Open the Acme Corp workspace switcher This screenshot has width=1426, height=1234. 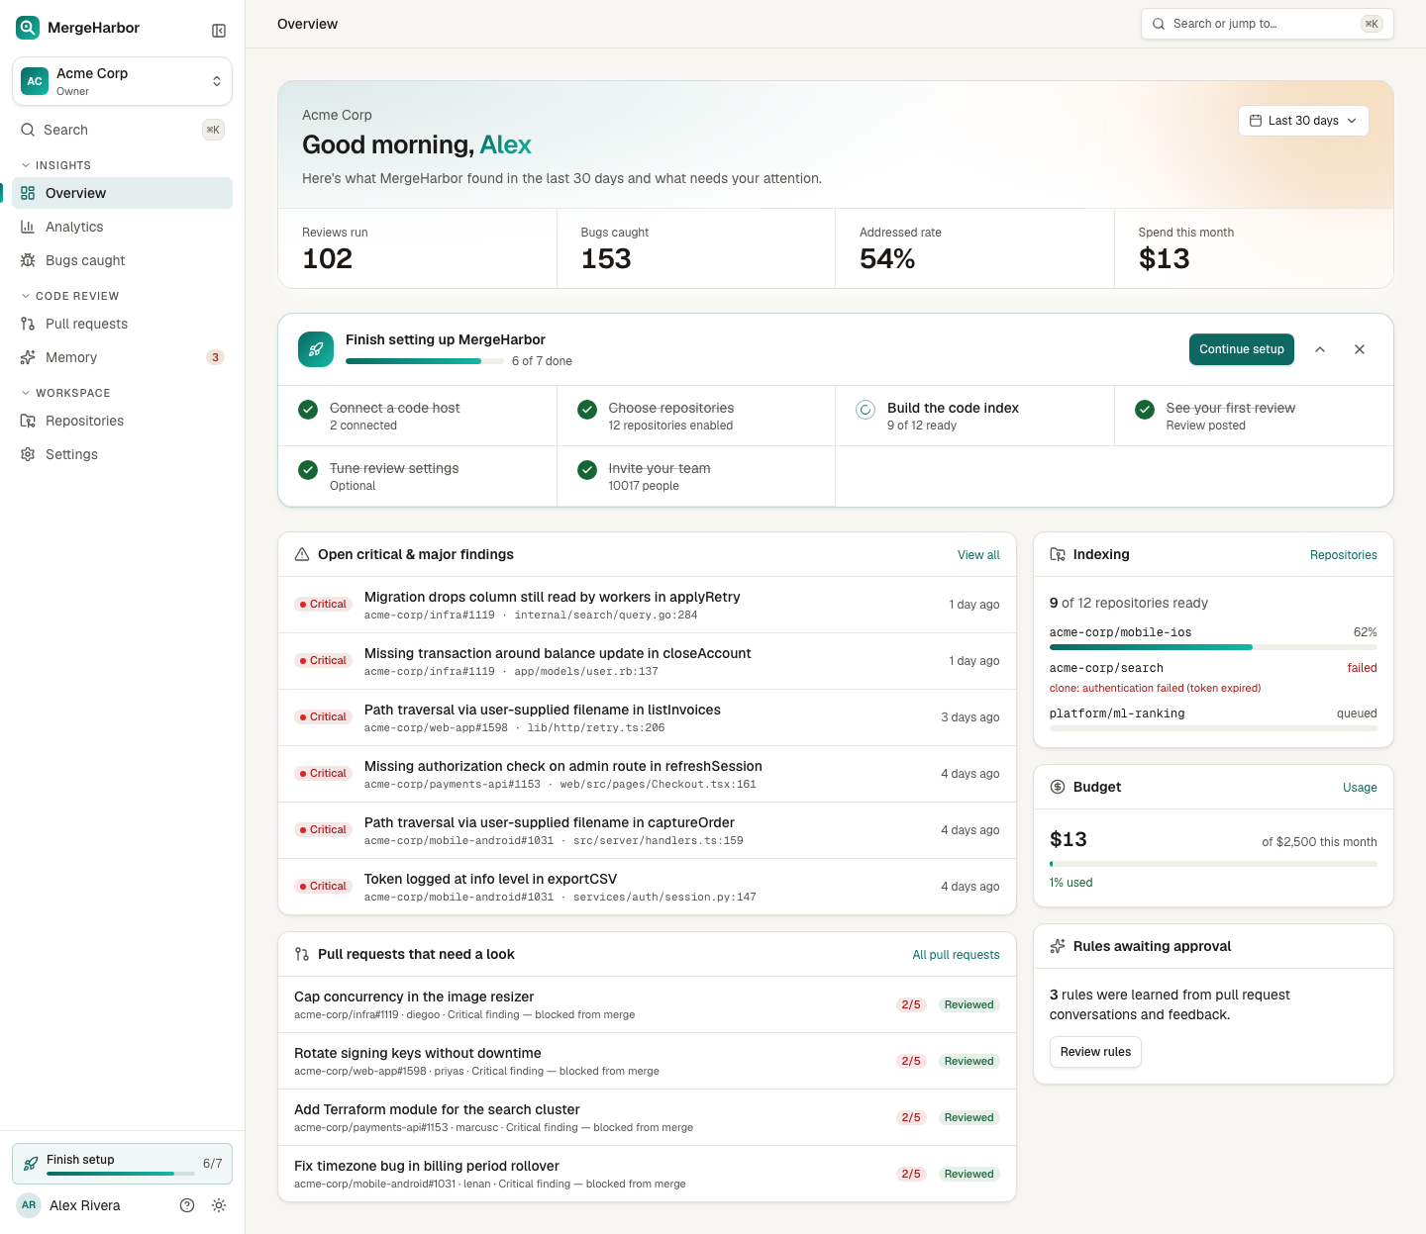coord(123,81)
